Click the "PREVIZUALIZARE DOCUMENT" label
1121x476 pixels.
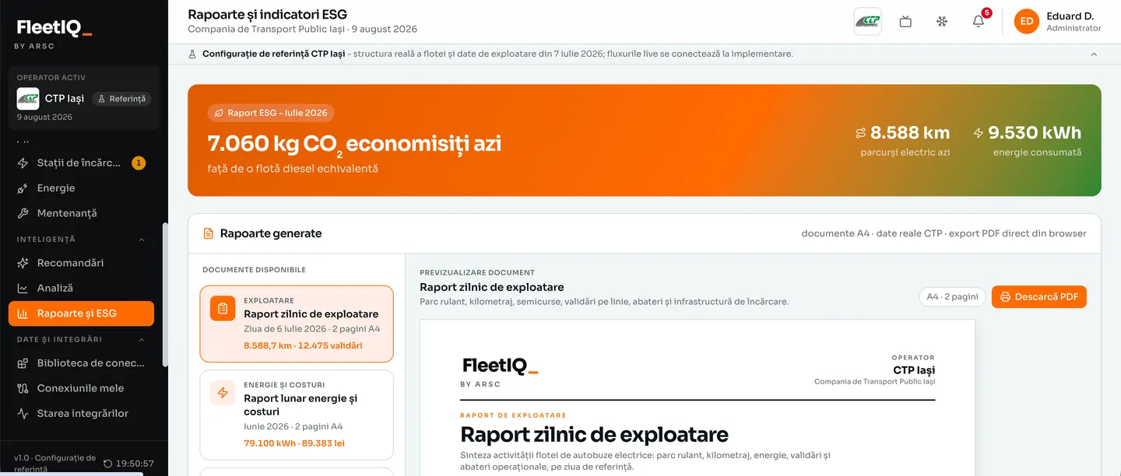(477, 273)
